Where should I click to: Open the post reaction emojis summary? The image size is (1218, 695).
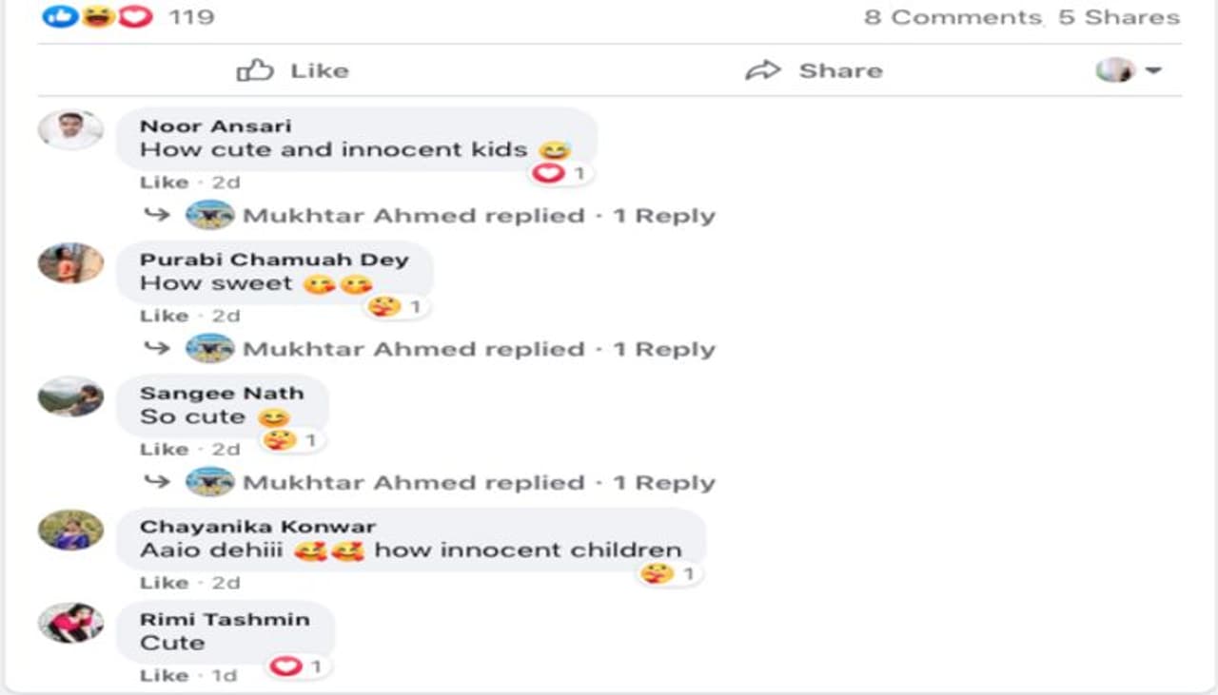point(97,17)
